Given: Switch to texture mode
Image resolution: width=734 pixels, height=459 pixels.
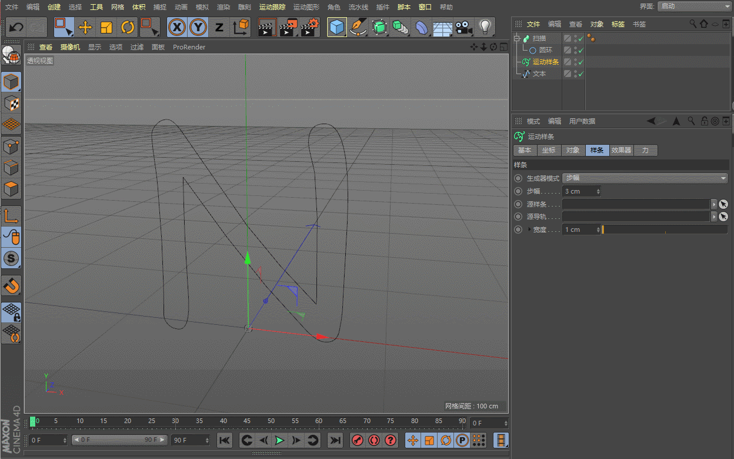Looking at the screenshot, I should pyautogui.click(x=11, y=103).
